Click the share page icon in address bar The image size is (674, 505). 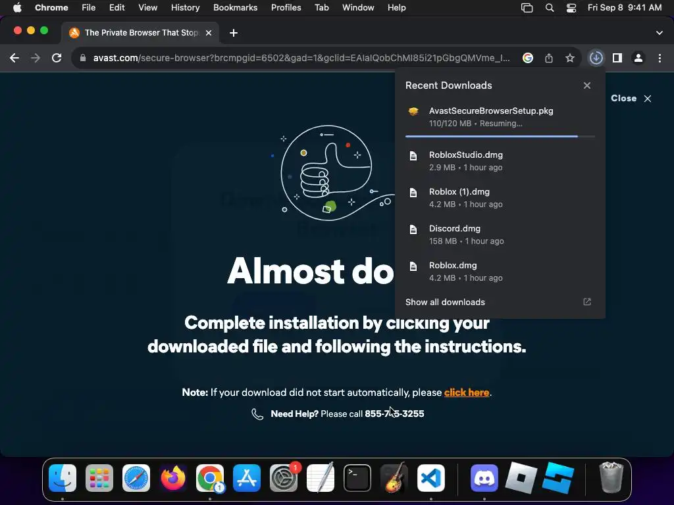tap(549, 58)
